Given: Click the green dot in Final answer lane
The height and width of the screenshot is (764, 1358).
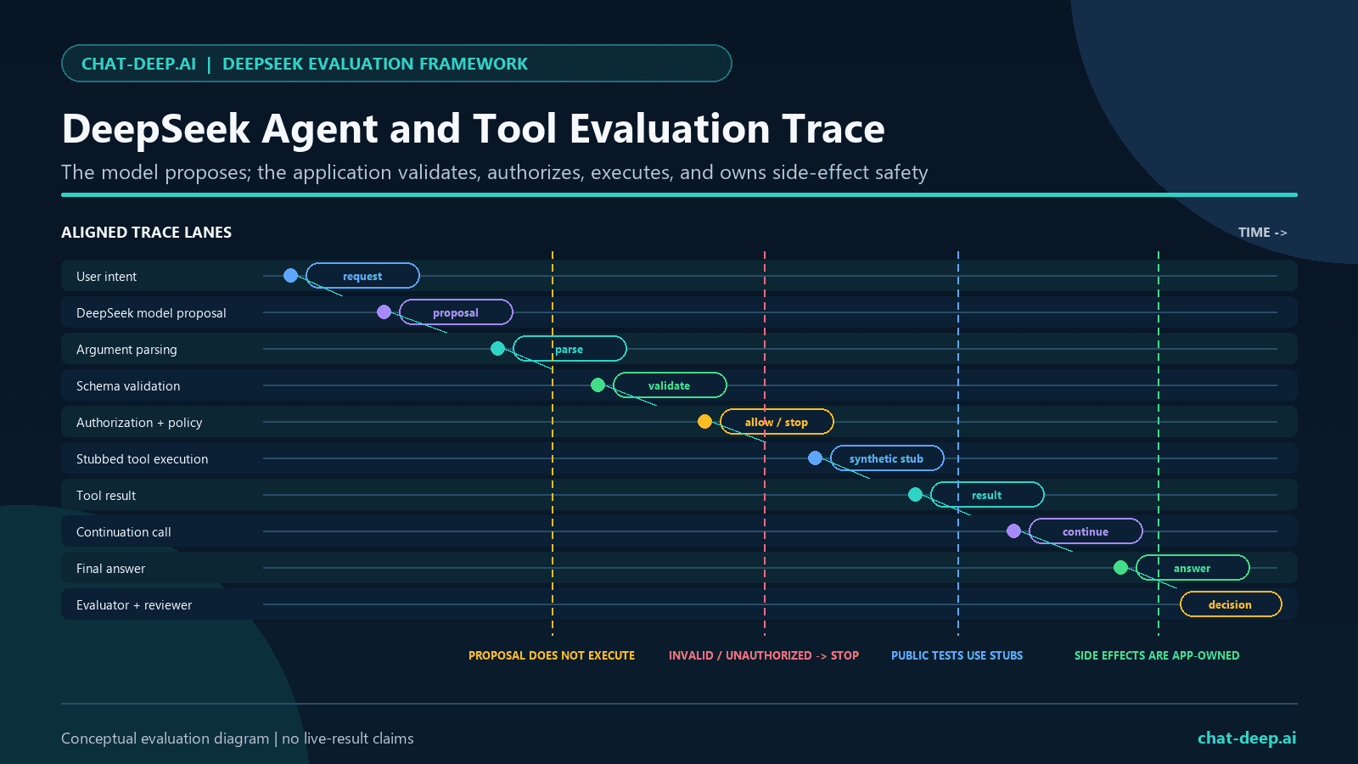Looking at the screenshot, I should [1120, 568].
